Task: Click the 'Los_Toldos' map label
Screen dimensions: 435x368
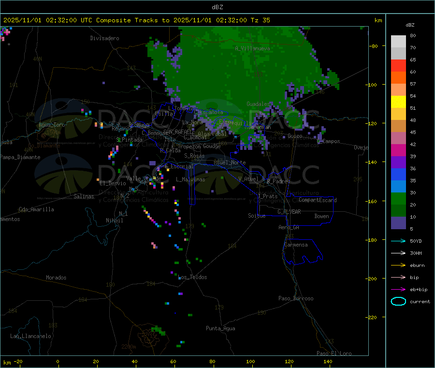Action: tap(192, 277)
